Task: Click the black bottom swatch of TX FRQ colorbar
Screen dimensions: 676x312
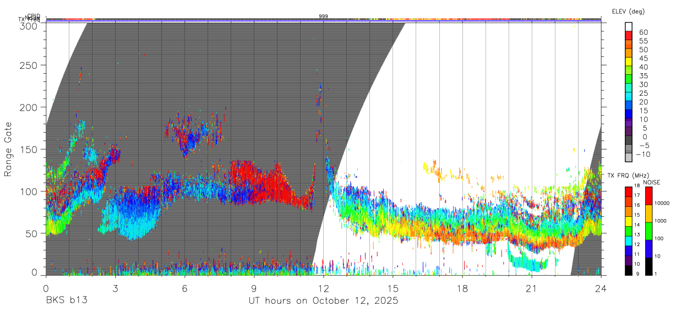Action: point(629,270)
